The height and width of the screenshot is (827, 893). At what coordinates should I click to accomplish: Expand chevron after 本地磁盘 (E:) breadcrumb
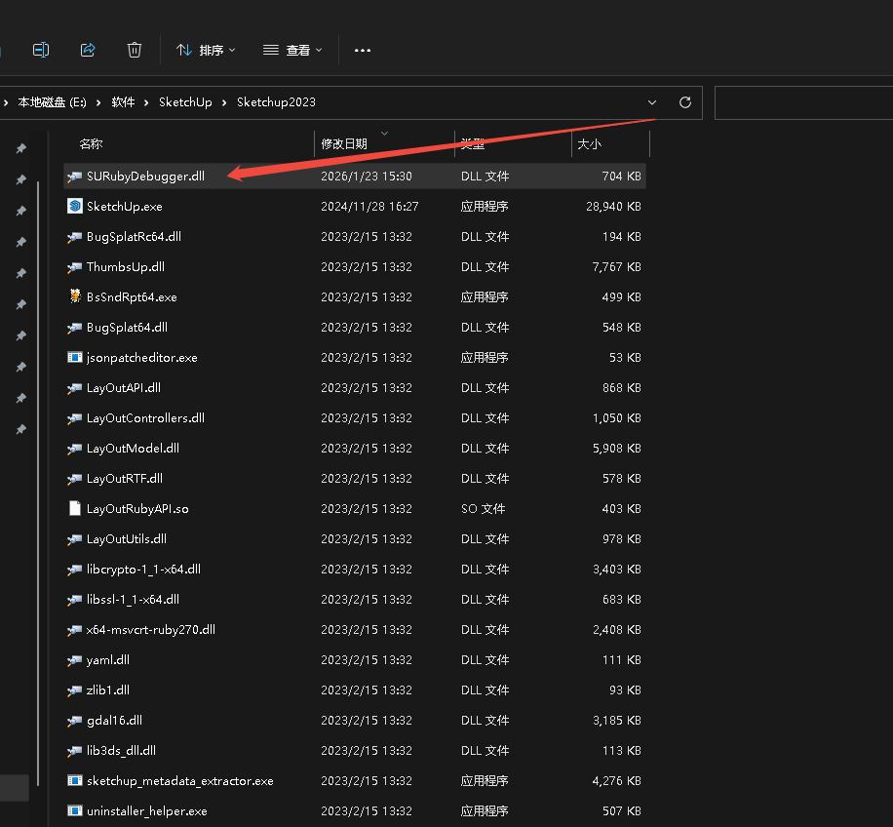point(99,102)
